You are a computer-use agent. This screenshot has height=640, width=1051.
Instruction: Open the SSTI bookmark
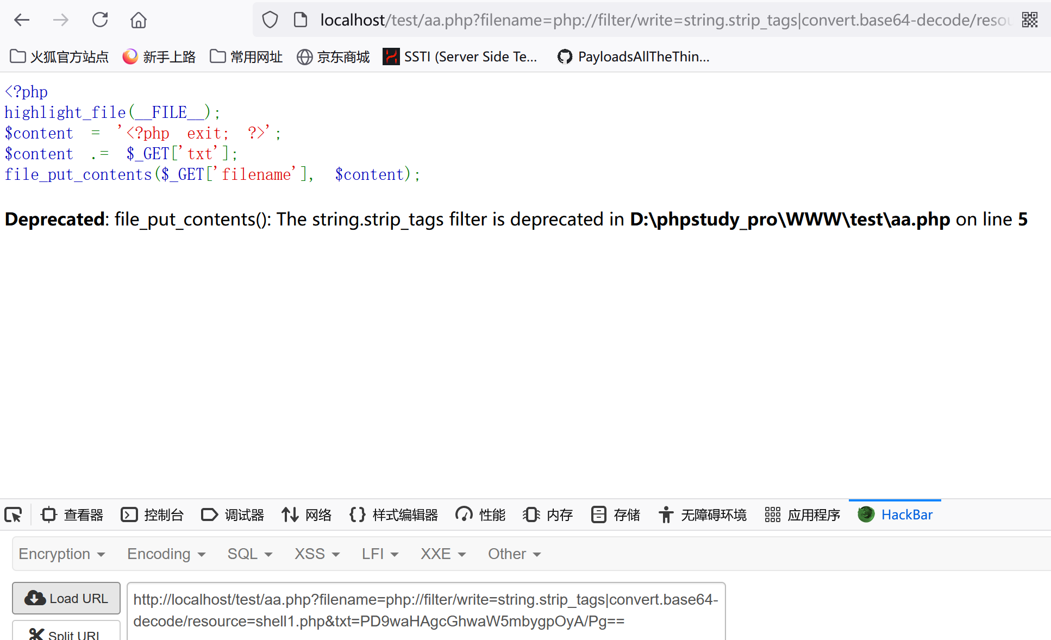(x=460, y=57)
